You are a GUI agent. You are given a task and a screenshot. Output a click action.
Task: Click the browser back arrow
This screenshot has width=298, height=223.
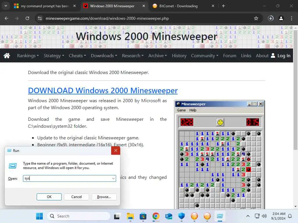point(6,18)
